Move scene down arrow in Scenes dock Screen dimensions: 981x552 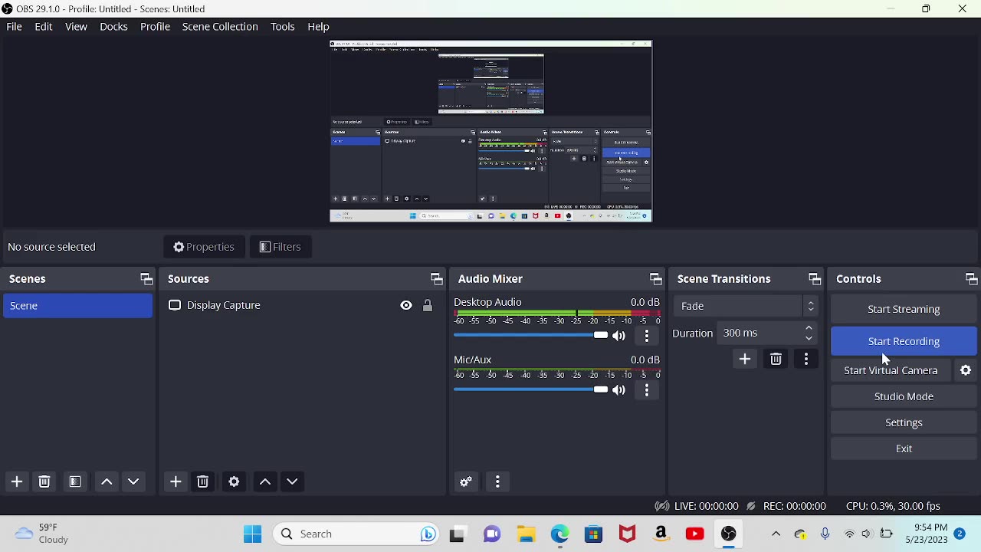coord(133,481)
